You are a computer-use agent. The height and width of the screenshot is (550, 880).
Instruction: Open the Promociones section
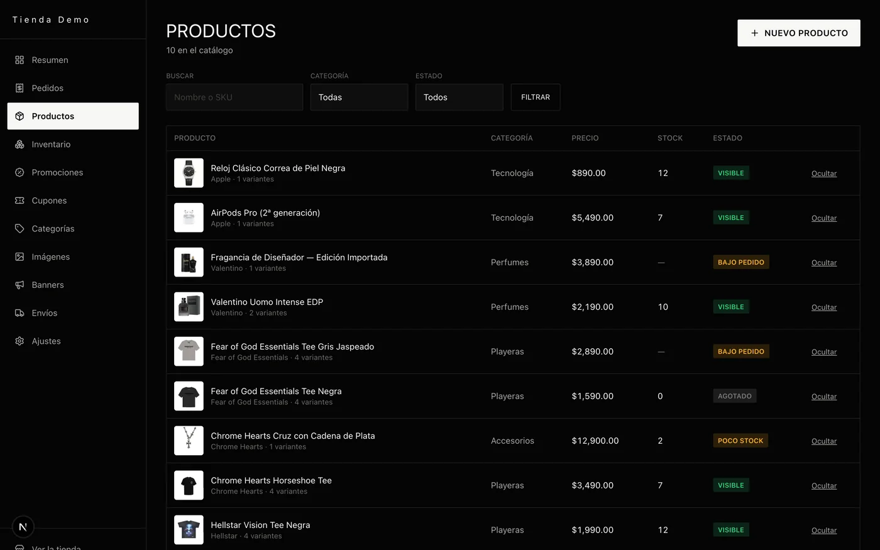[x=73, y=172]
